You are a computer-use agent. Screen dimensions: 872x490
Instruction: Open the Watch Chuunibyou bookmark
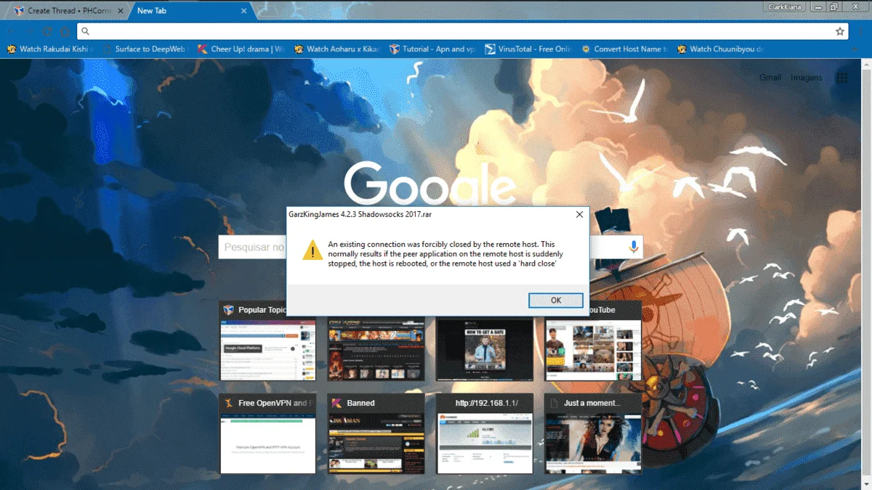(x=720, y=49)
